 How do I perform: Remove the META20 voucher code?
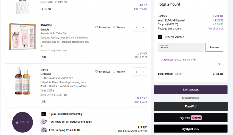click(x=214, y=47)
